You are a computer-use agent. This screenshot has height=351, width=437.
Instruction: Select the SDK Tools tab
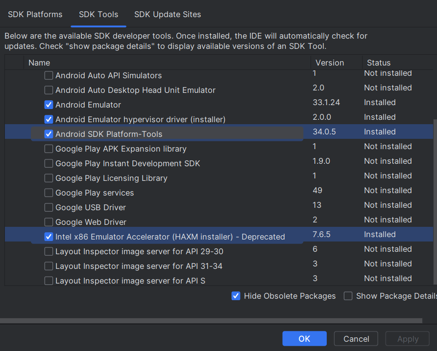coord(98,14)
